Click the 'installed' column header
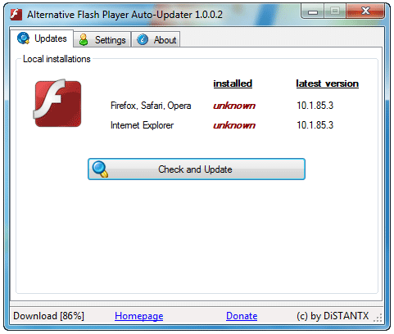Screen dimensions: 394x334 pyautogui.click(x=233, y=83)
